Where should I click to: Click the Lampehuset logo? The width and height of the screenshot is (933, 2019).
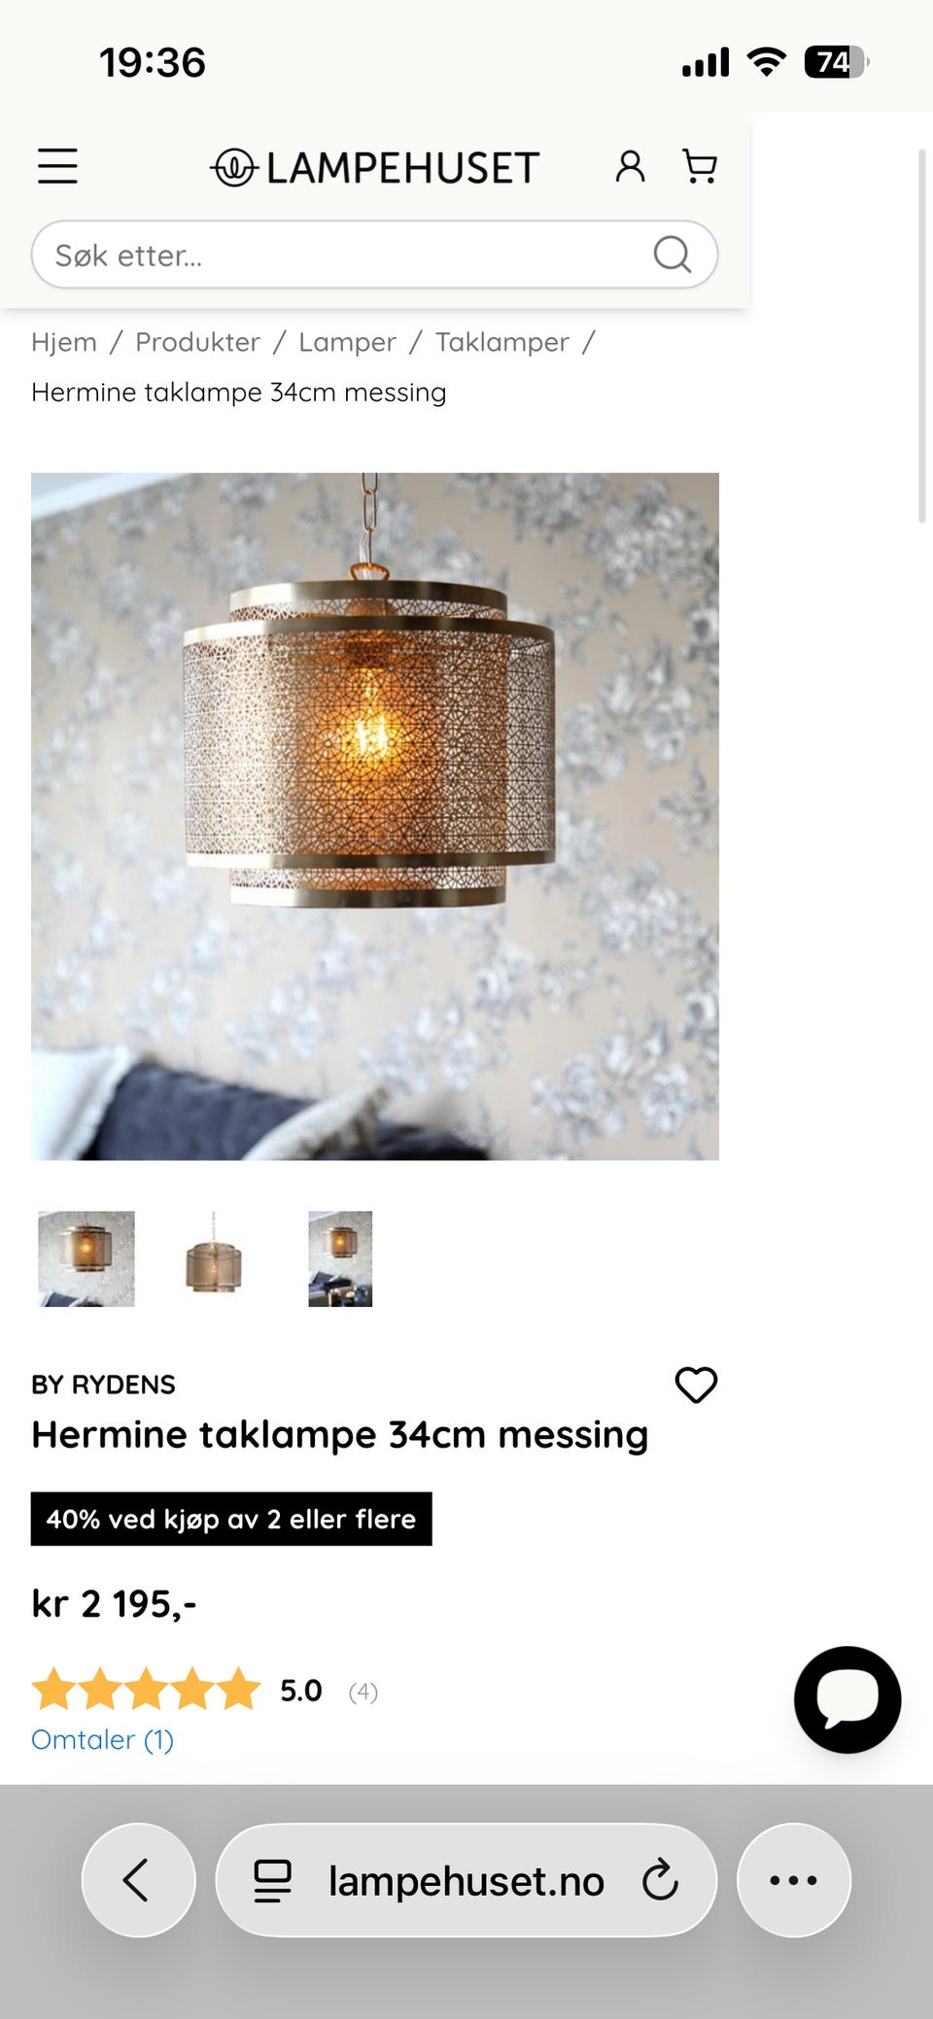point(374,167)
